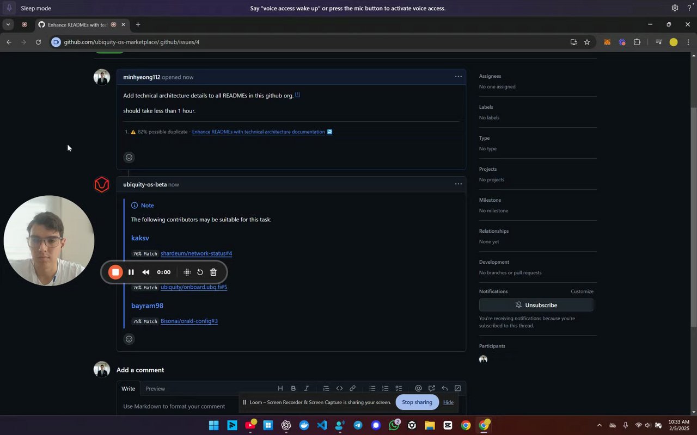Viewport: 697px width, 435px height.
Task: Open bayram98 contributor profile link
Action: (147, 306)
